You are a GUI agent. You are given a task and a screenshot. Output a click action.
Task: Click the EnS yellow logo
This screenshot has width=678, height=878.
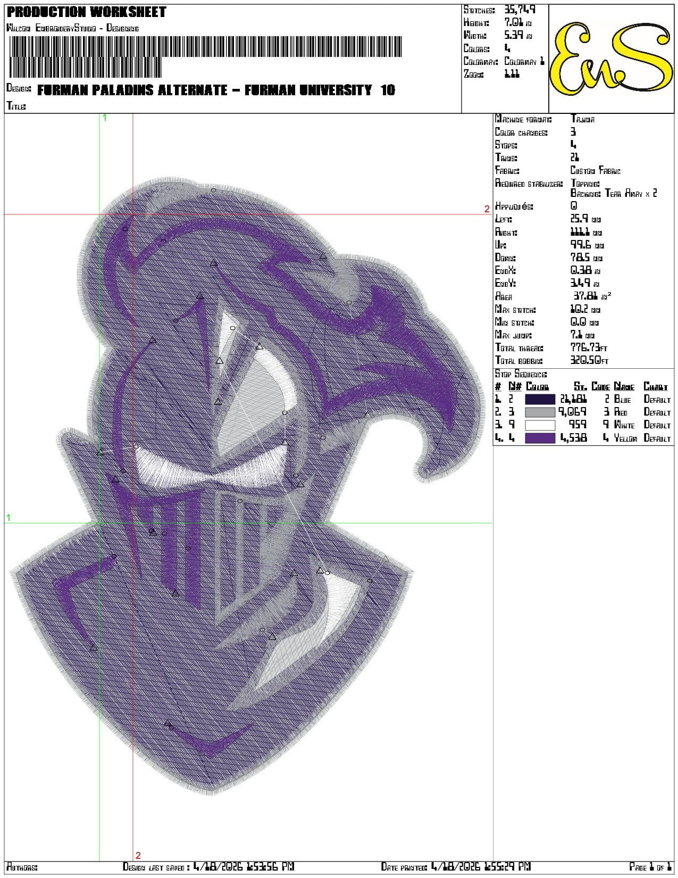[612, 58]
